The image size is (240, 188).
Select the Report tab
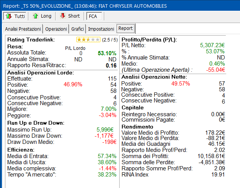125,28
